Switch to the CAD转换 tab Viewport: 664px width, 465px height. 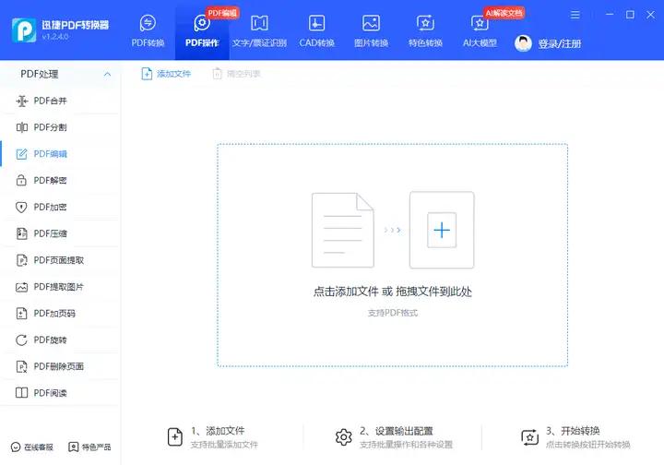click(x=316, y=31)
